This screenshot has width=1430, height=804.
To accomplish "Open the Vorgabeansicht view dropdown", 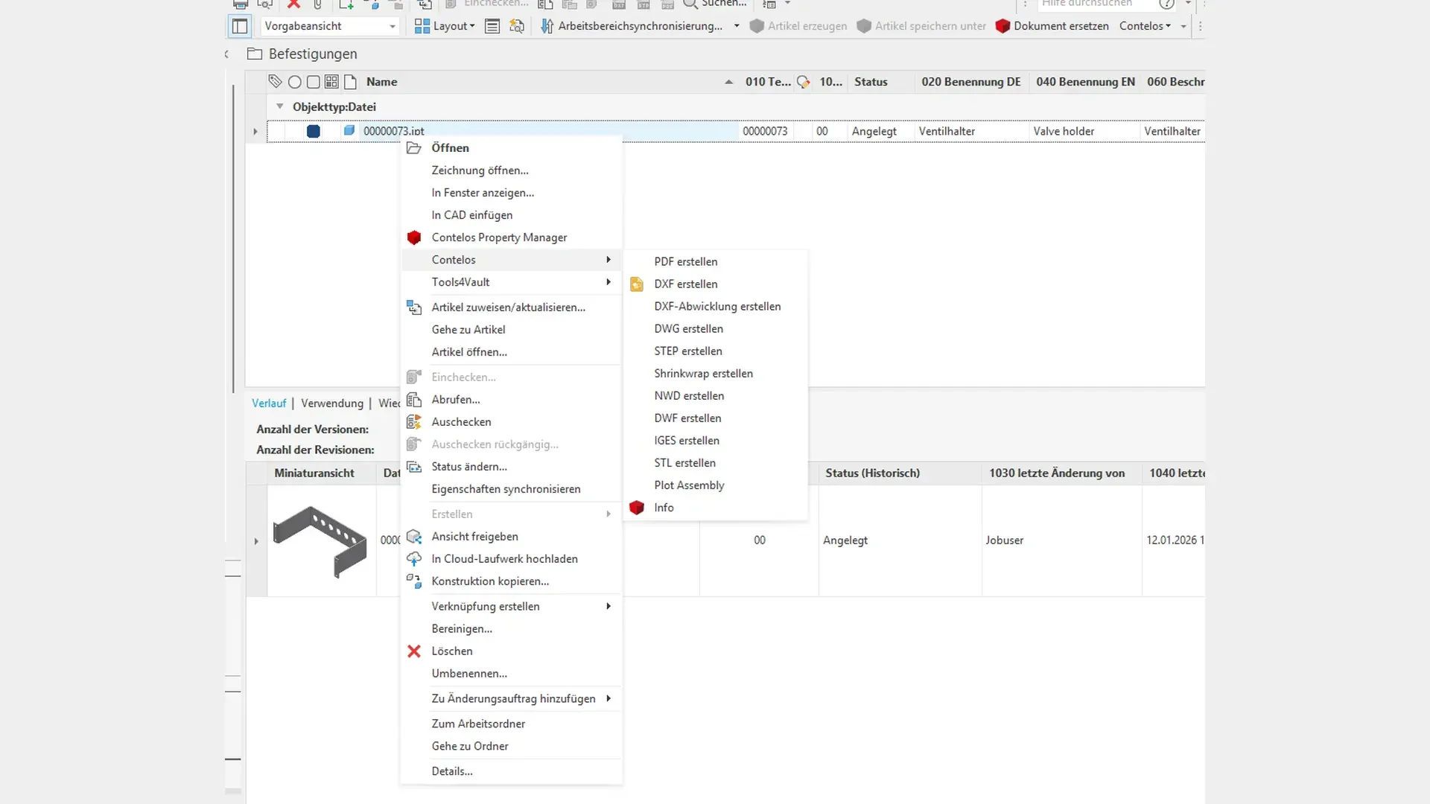I will [x=393, y=26].
